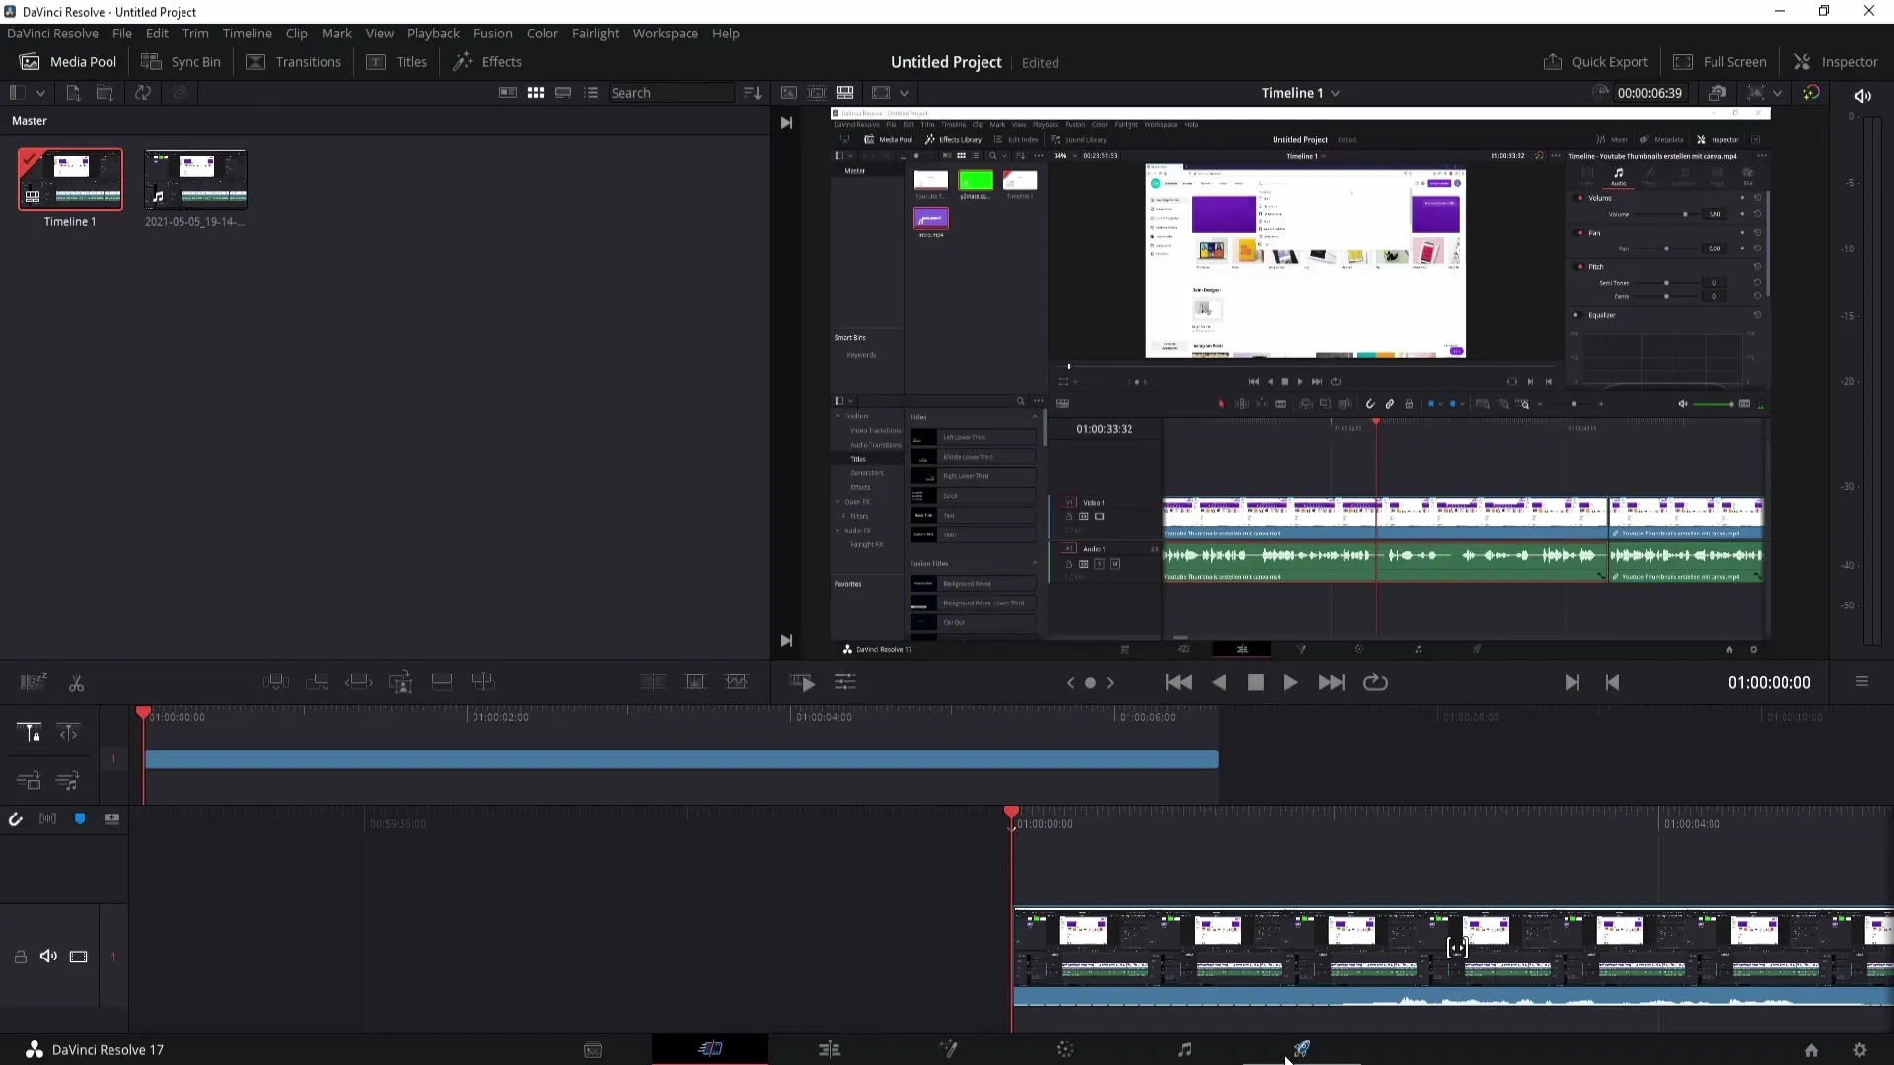Select the Timeline 1 thumbnail
The height and width of the screenshot is (1065, 1894).
pos(70,179)
